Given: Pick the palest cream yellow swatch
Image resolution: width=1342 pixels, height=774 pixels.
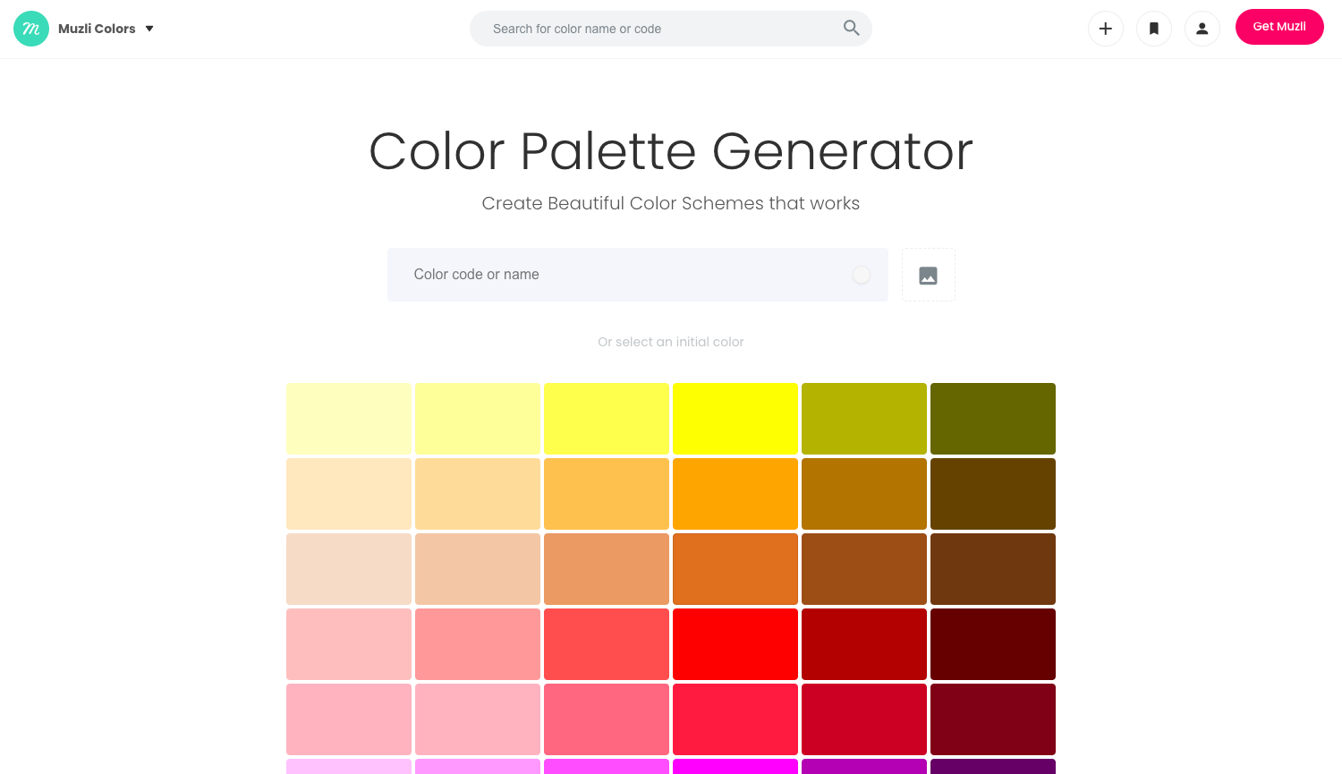Looking at the screenshot, I should (x=349, y=419).
